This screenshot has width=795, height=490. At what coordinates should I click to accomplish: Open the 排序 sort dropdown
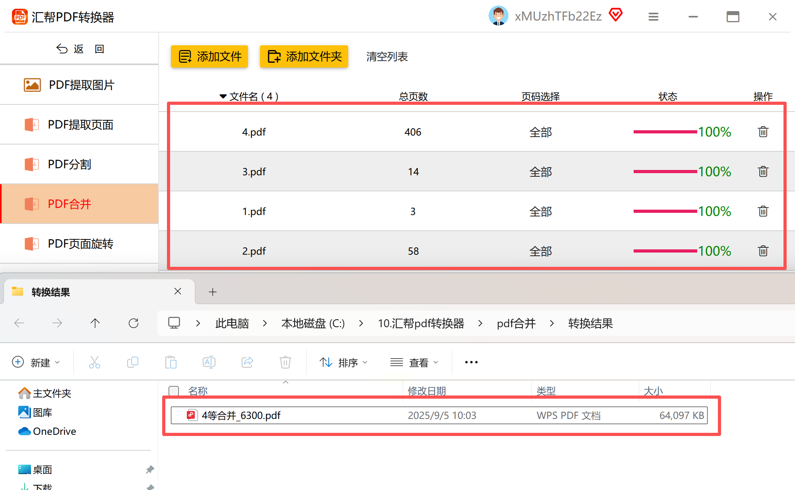[344, 362]
